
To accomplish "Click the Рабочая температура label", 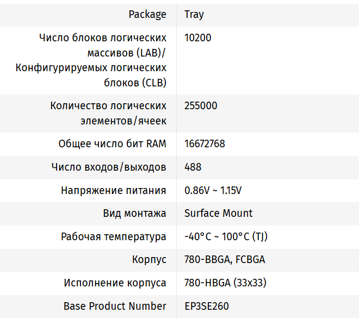I will coord(114,237).
